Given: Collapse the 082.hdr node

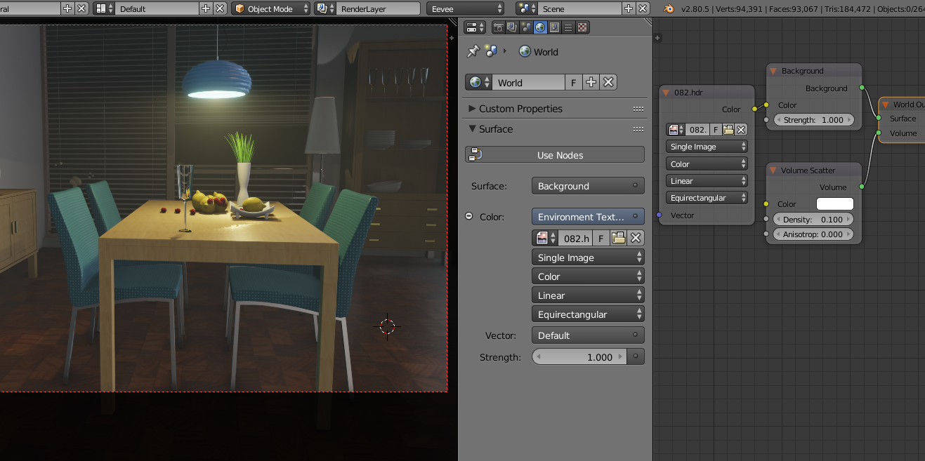Looking at the screenshot, I should 667,93.
